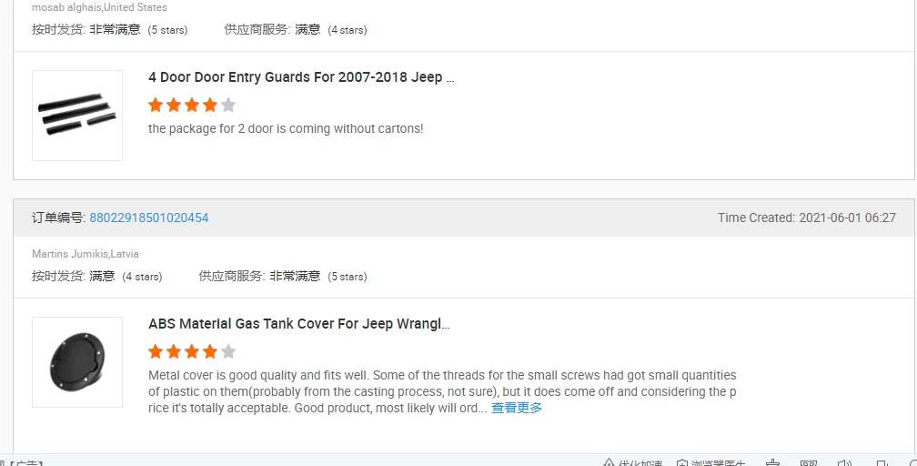Screen dimensions: 917x466
Task: Click the grey fifth star of the Door Entry Guards rating
Action: [x=228, y=106]
